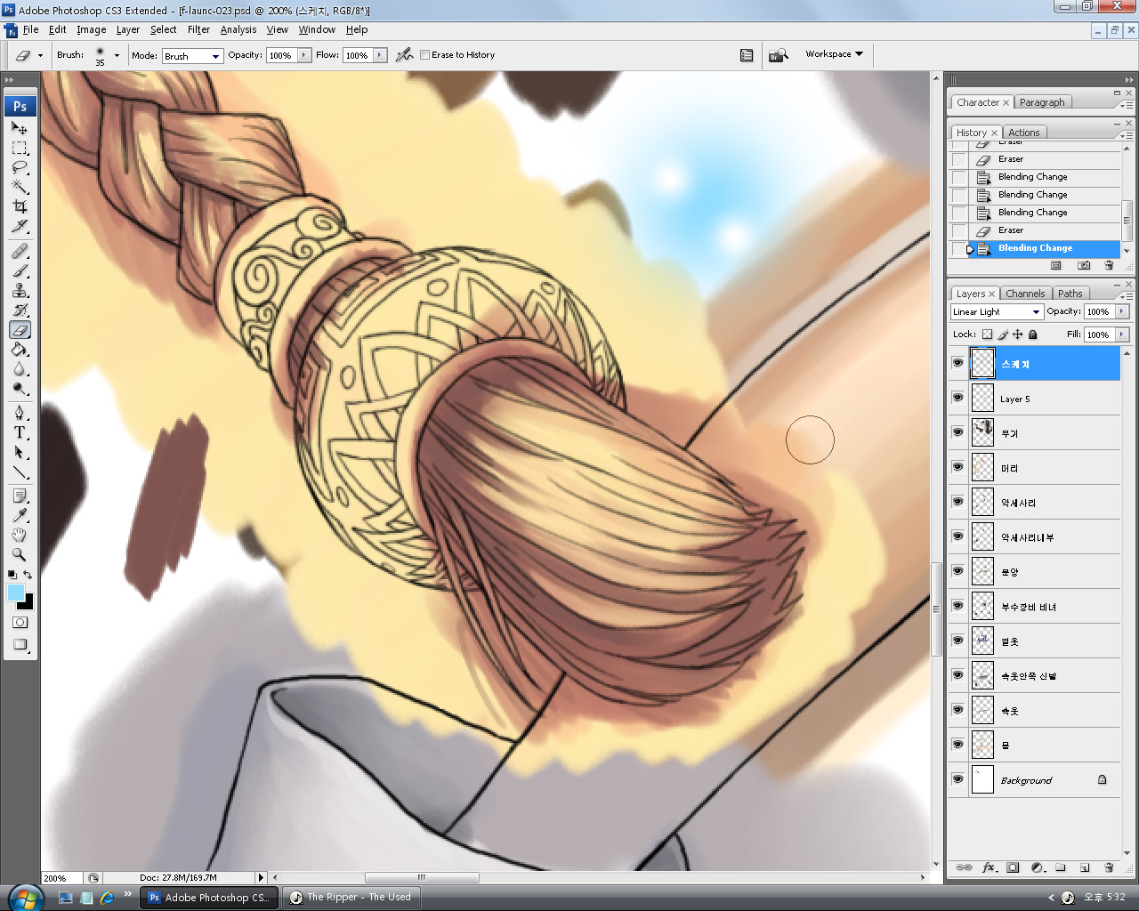Toggle lock transparent pixels
The width and height of the screenshot is (1139, 911).
(987, 335)
